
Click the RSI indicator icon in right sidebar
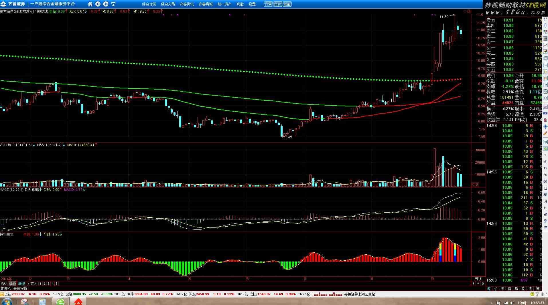coord(545,114)
